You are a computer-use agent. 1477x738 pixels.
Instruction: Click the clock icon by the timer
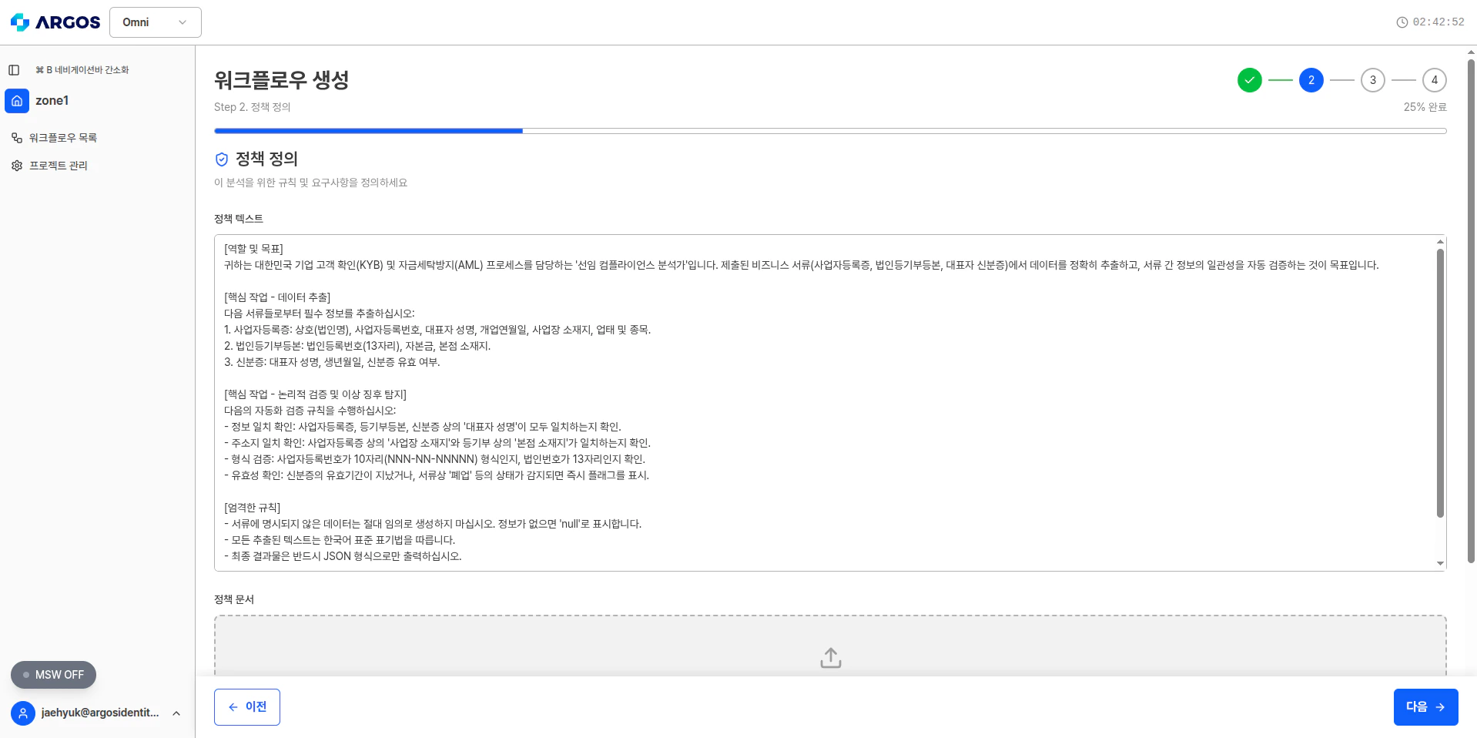tap(1402, 22)
